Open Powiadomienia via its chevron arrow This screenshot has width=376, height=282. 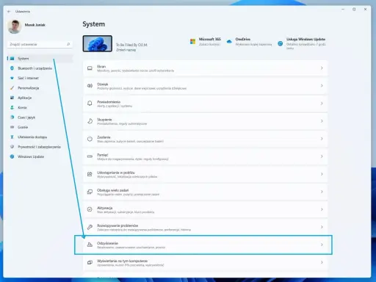coord(322,104)
